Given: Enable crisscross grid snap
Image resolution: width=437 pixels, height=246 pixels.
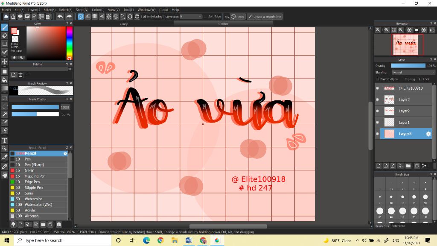Looking at the screenshot, I should 95,17.
